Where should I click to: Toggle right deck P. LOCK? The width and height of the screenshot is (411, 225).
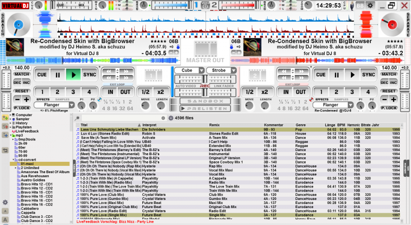(389, 108)
